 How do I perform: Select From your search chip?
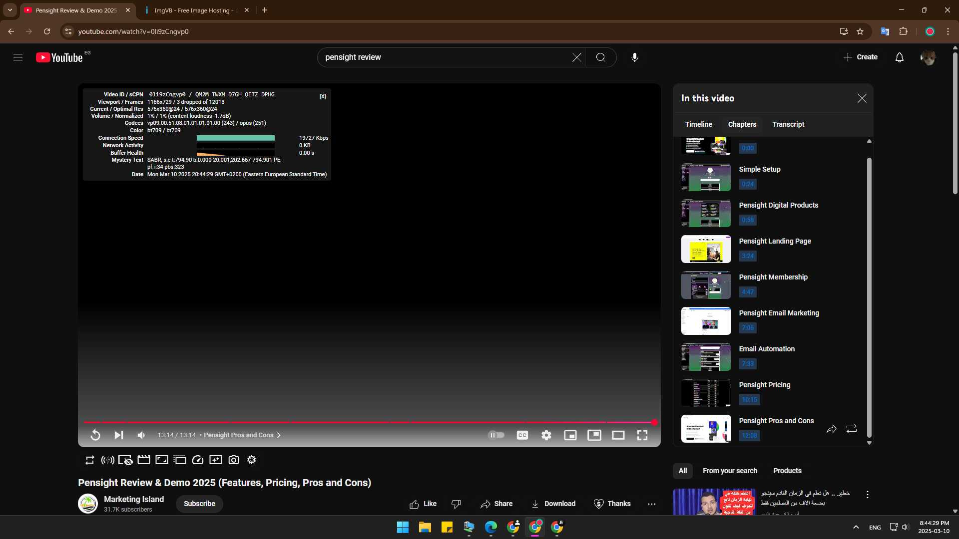[730, 471]
